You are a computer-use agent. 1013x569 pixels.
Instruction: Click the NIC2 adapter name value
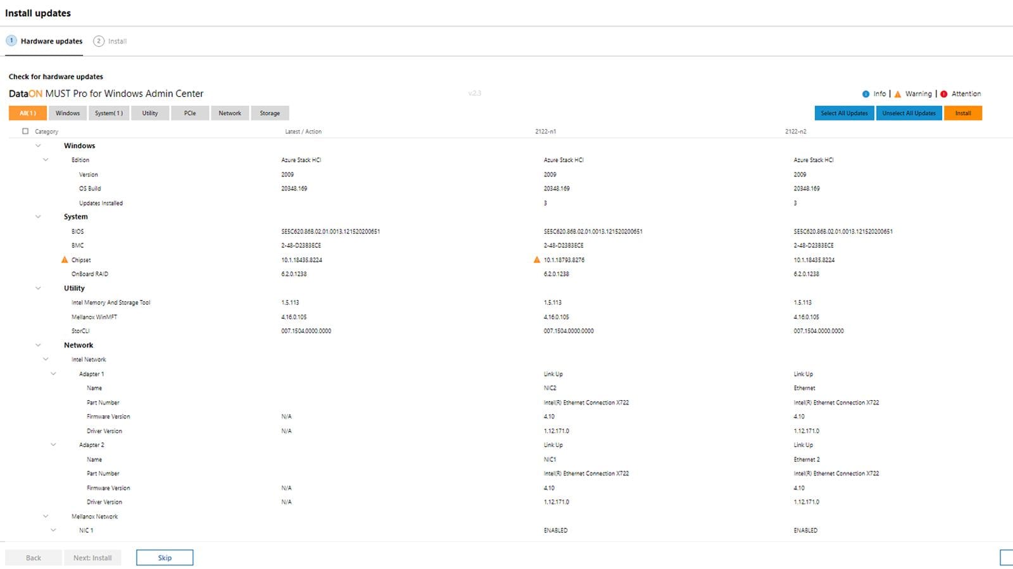[550, 388]
